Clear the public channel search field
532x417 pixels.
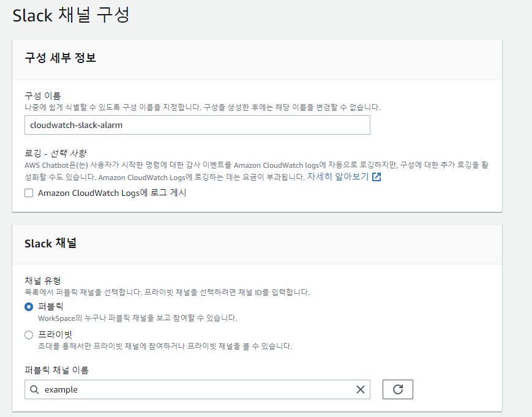click(x=361, y=389)
